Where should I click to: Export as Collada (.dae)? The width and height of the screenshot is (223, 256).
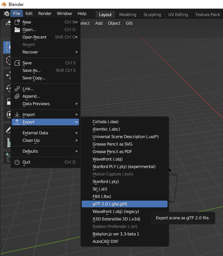124,122
